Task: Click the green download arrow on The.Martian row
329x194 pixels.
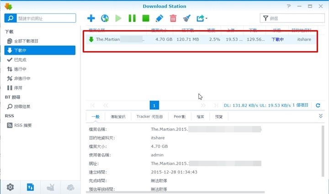Action: point(91,39)
